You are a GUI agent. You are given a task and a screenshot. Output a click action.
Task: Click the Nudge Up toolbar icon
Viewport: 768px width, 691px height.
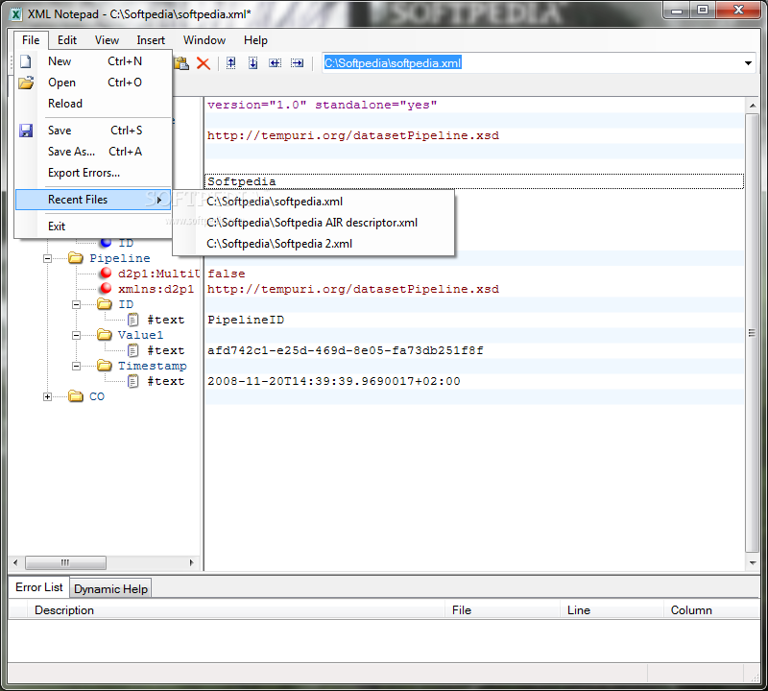231,63
